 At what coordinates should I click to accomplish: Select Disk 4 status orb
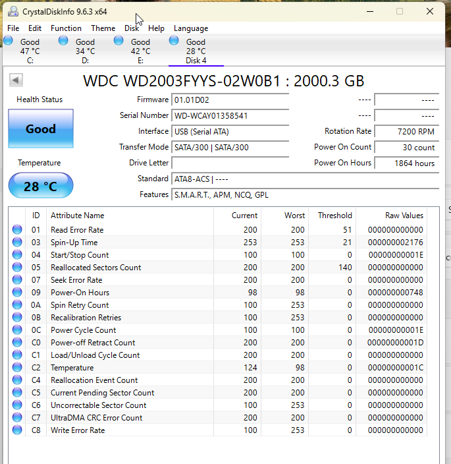tap(174, 41)
